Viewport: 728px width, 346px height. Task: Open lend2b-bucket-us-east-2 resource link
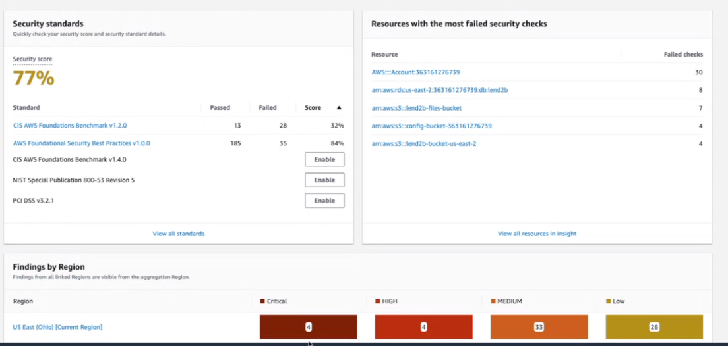(423, 143)
